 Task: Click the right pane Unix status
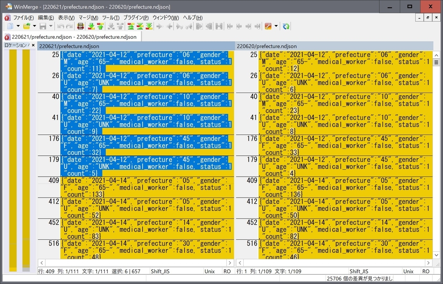coord(408,271)
